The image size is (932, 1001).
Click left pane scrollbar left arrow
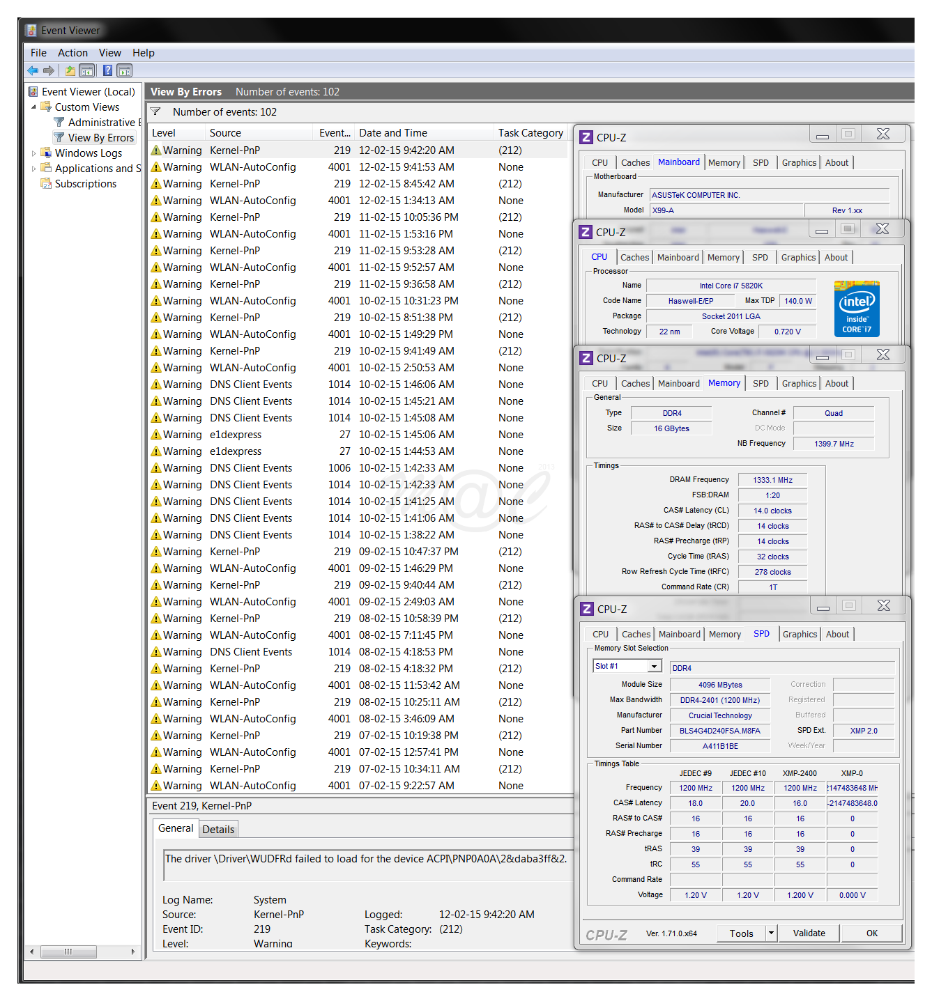pos(31,952)
